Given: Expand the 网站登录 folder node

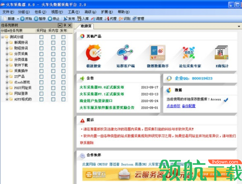Looking at the screenshot, I should [x=7, y=93].
